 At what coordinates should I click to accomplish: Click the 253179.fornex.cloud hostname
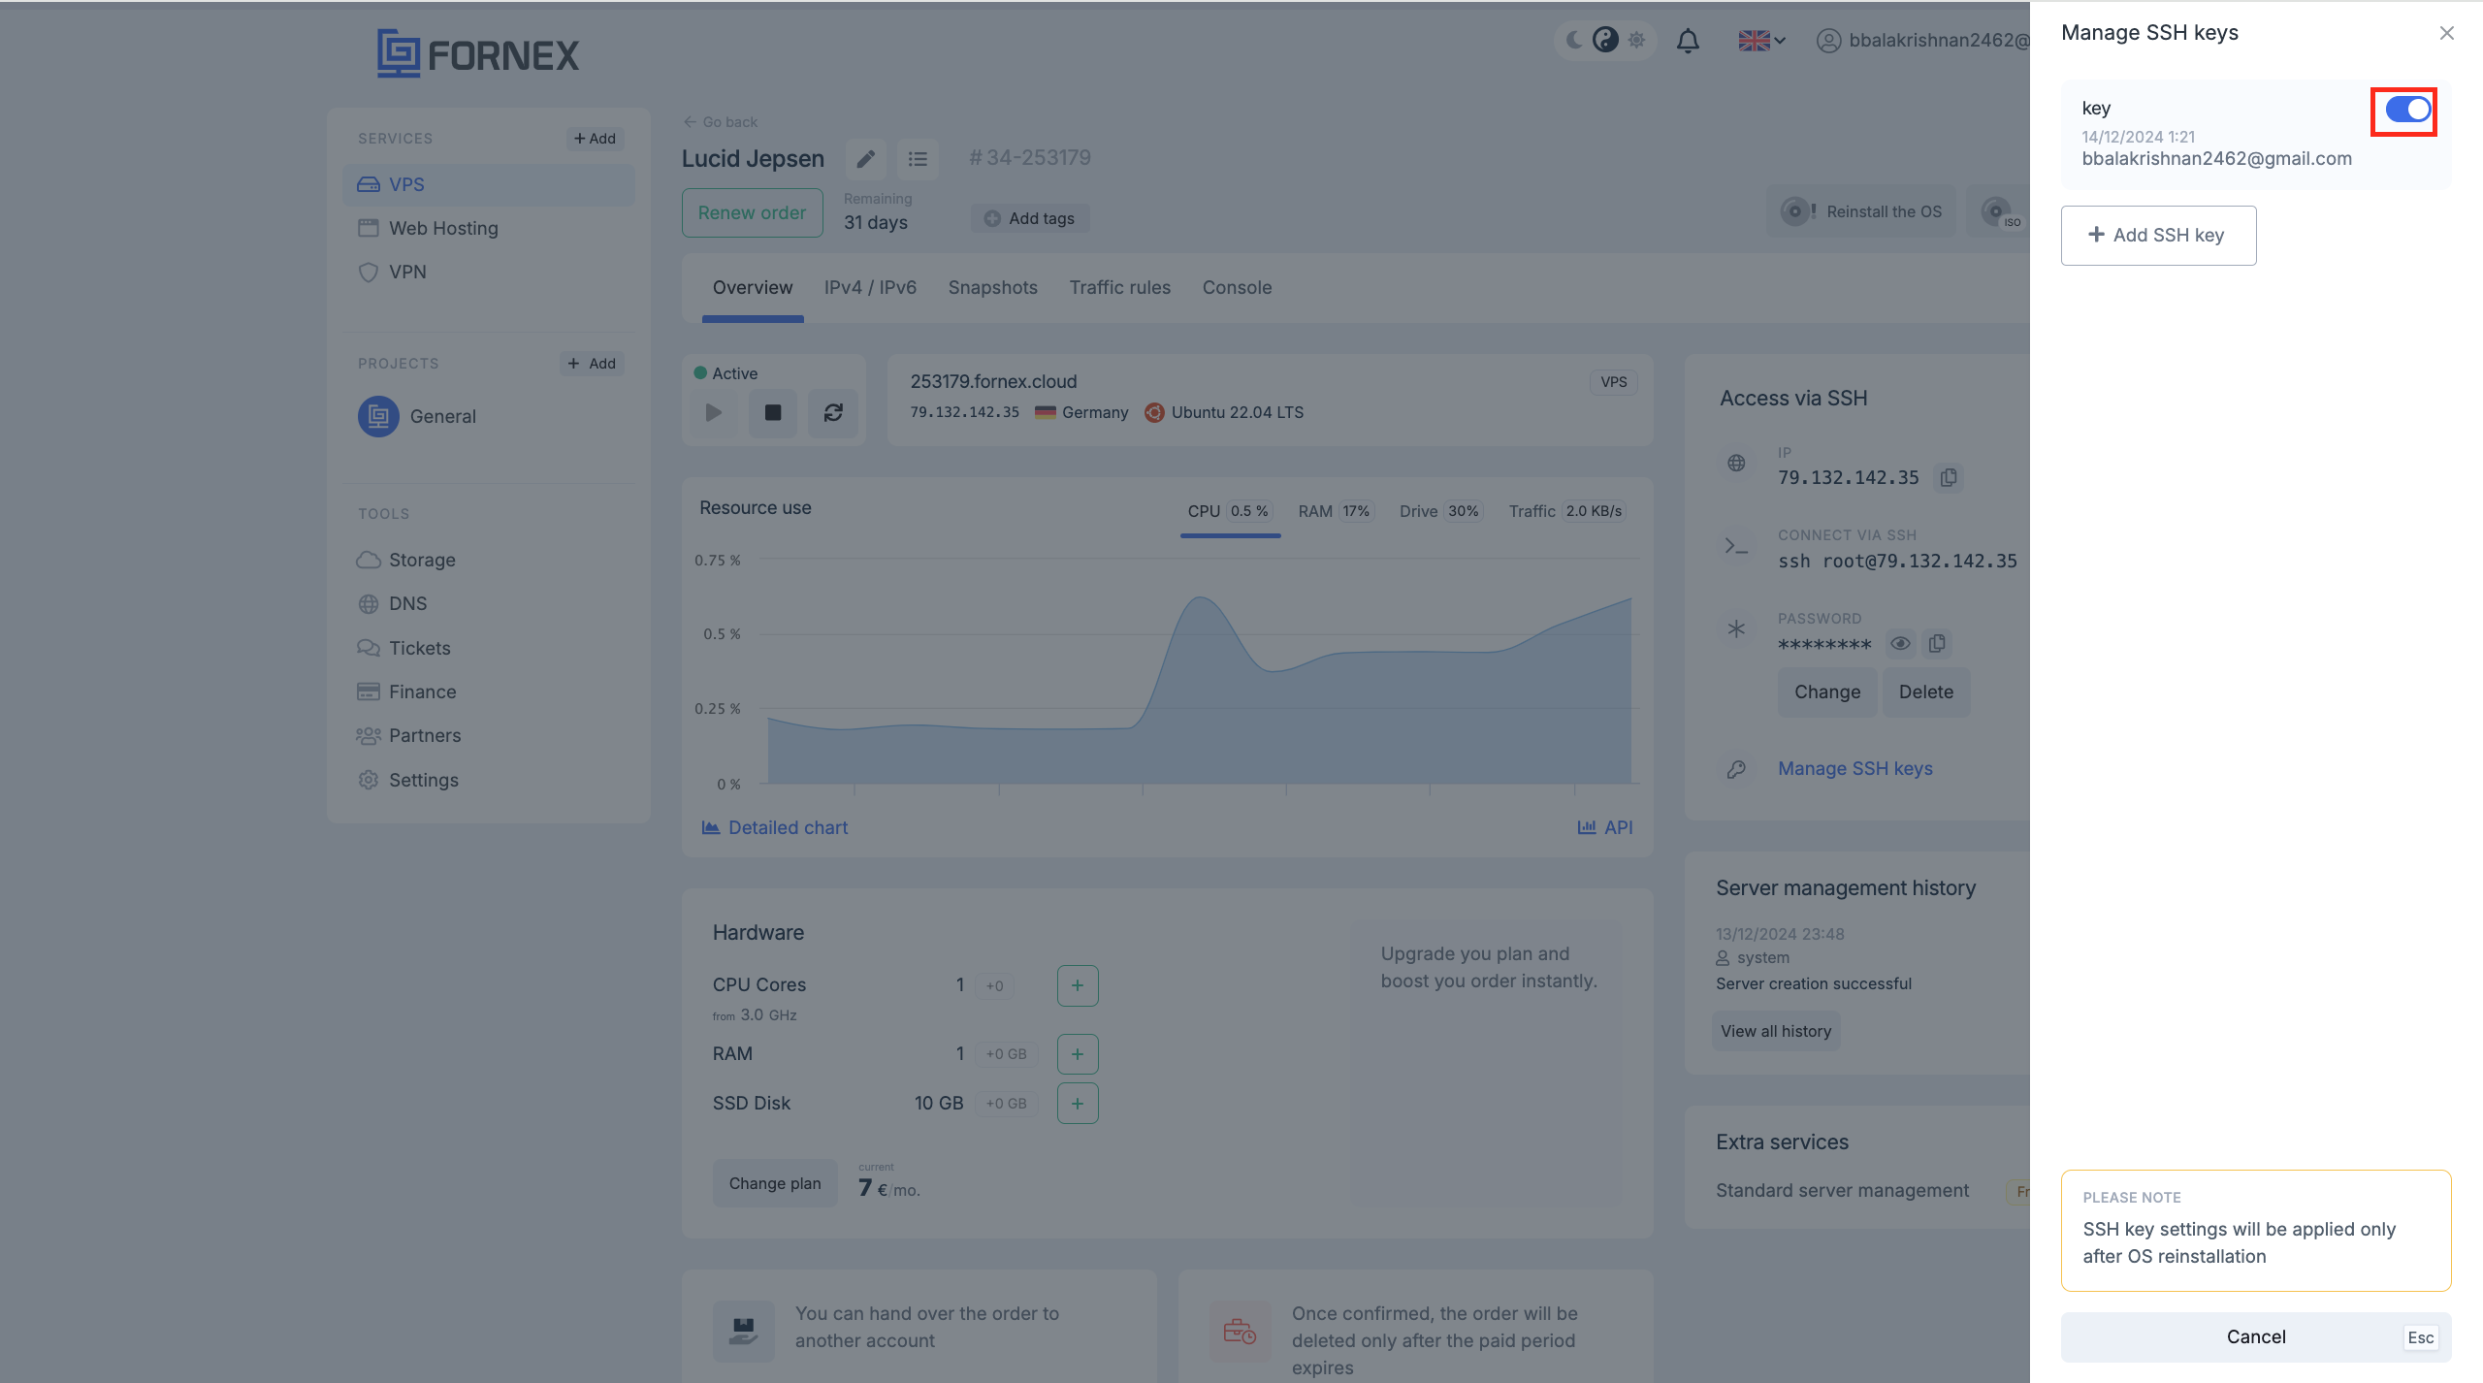click(993, 381)
